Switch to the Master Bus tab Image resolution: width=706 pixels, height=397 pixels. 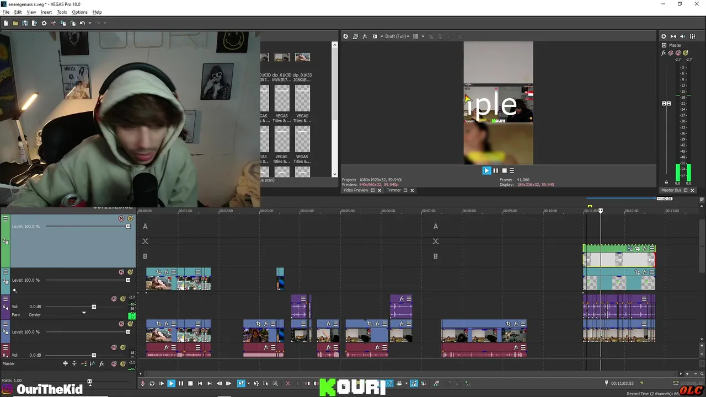pos(671,190)
